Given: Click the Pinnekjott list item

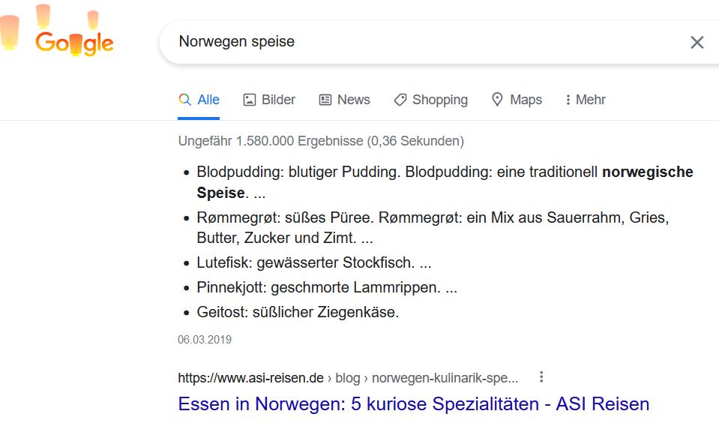Looking at the screenshot, I should coord(326,287).
